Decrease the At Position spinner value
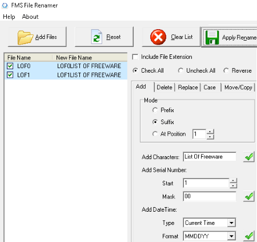Viewport: 257px width, 242px height. 210,137
